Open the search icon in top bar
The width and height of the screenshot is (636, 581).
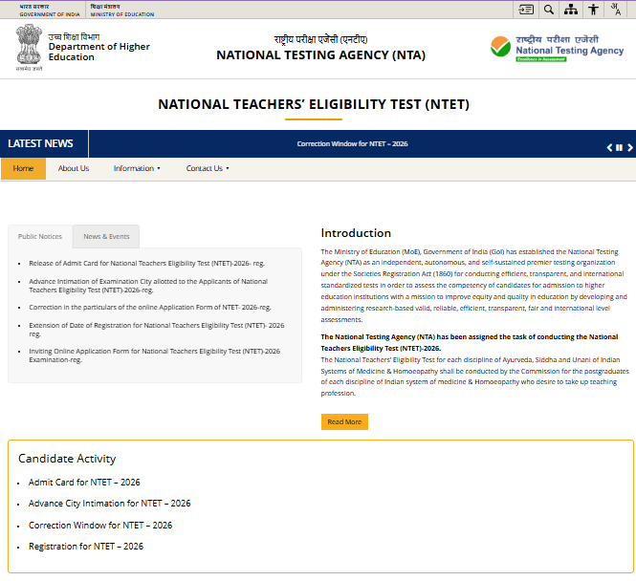tap(548, 10)
